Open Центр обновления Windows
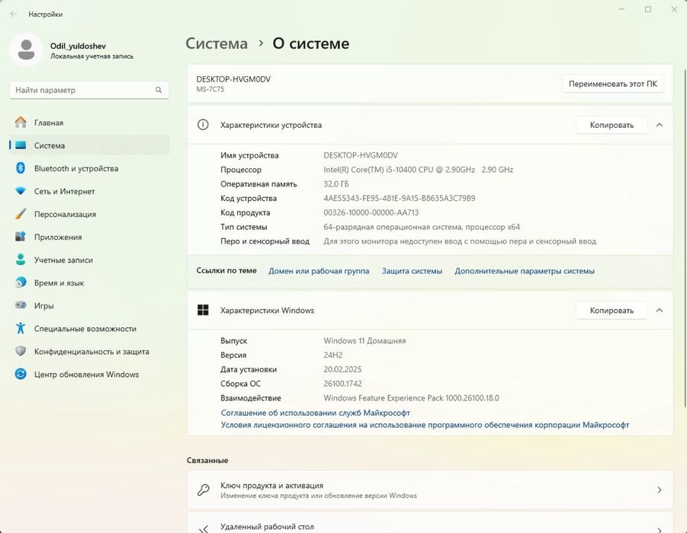This screenshot has width=687, height=533. coord(86,374)
